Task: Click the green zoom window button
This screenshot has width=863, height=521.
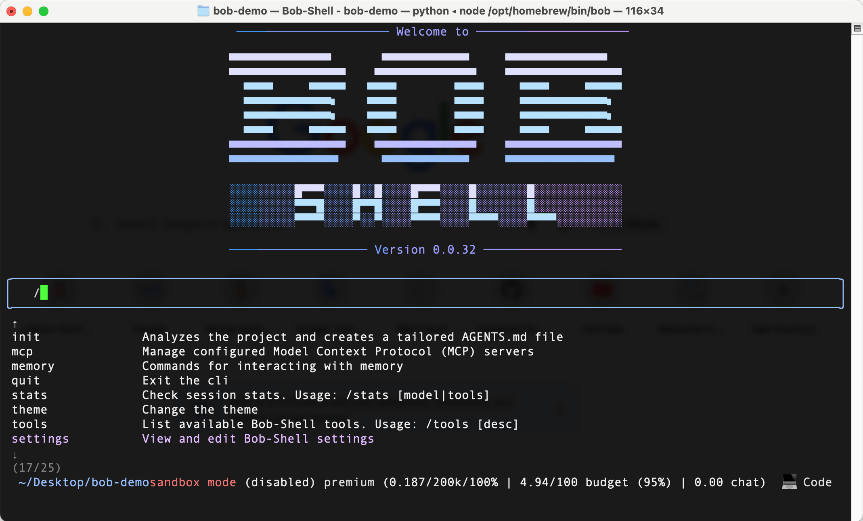Action: pos(44,11)
